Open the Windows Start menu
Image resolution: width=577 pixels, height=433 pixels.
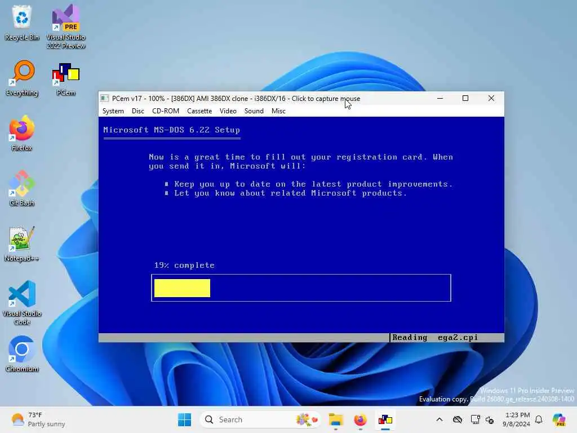(x=184, y=419)
